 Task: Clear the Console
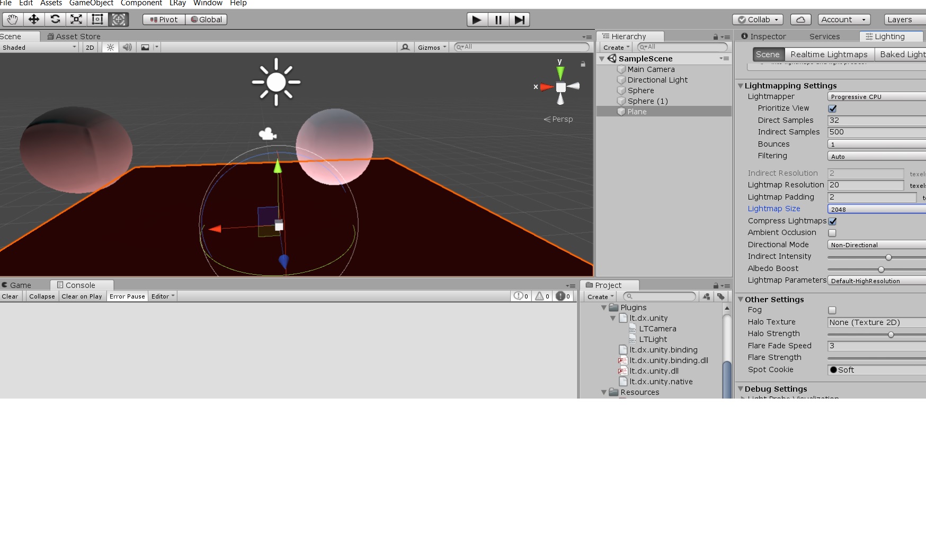click(10, 296)
